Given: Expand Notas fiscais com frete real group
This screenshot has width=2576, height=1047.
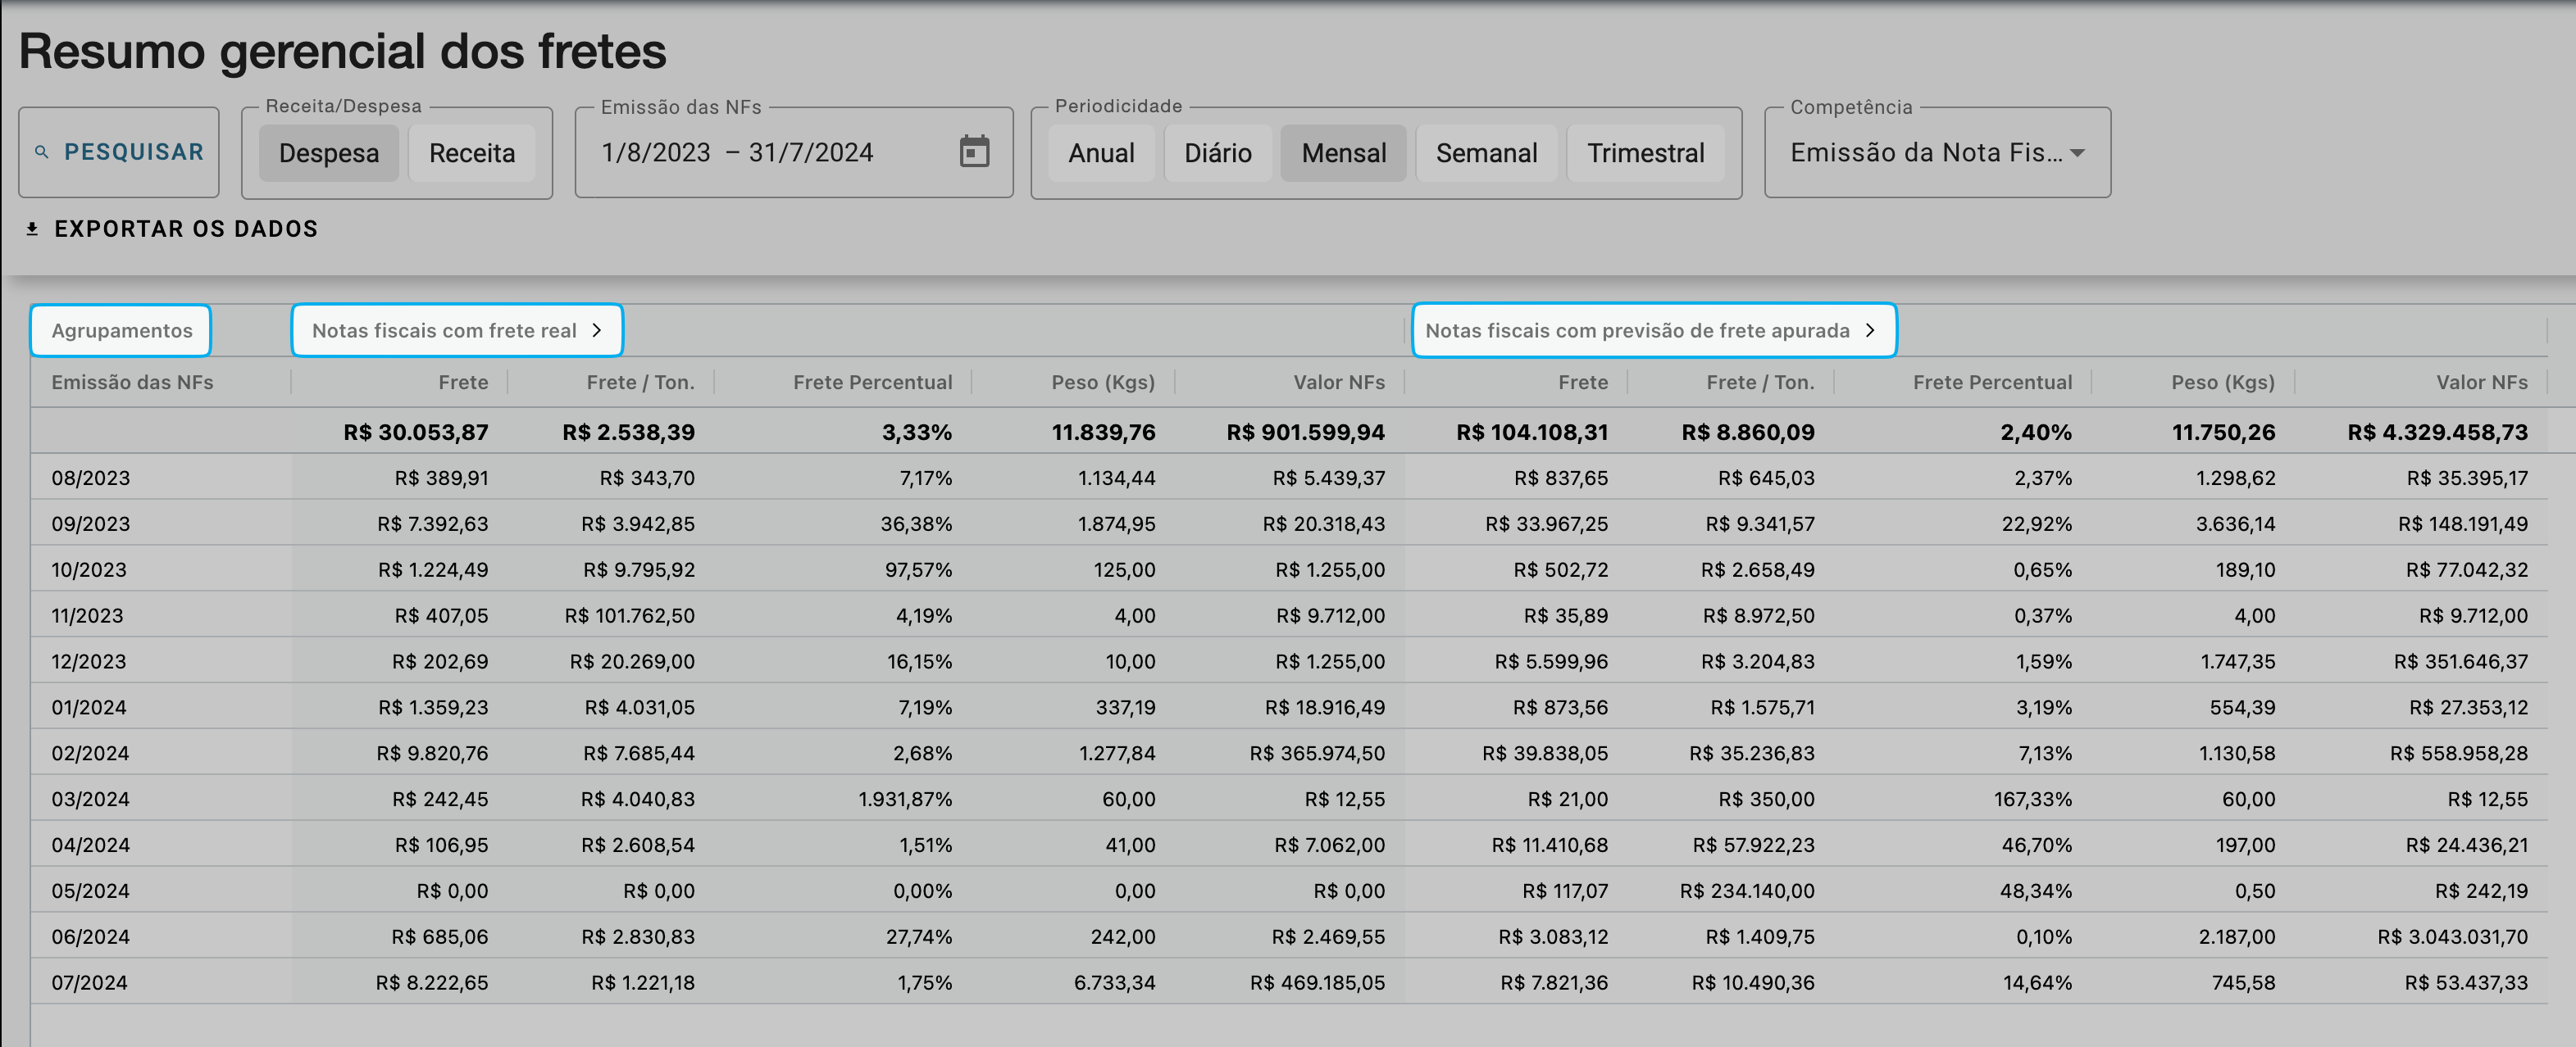Looking at the screenshot, I should [x=457, y=329].
